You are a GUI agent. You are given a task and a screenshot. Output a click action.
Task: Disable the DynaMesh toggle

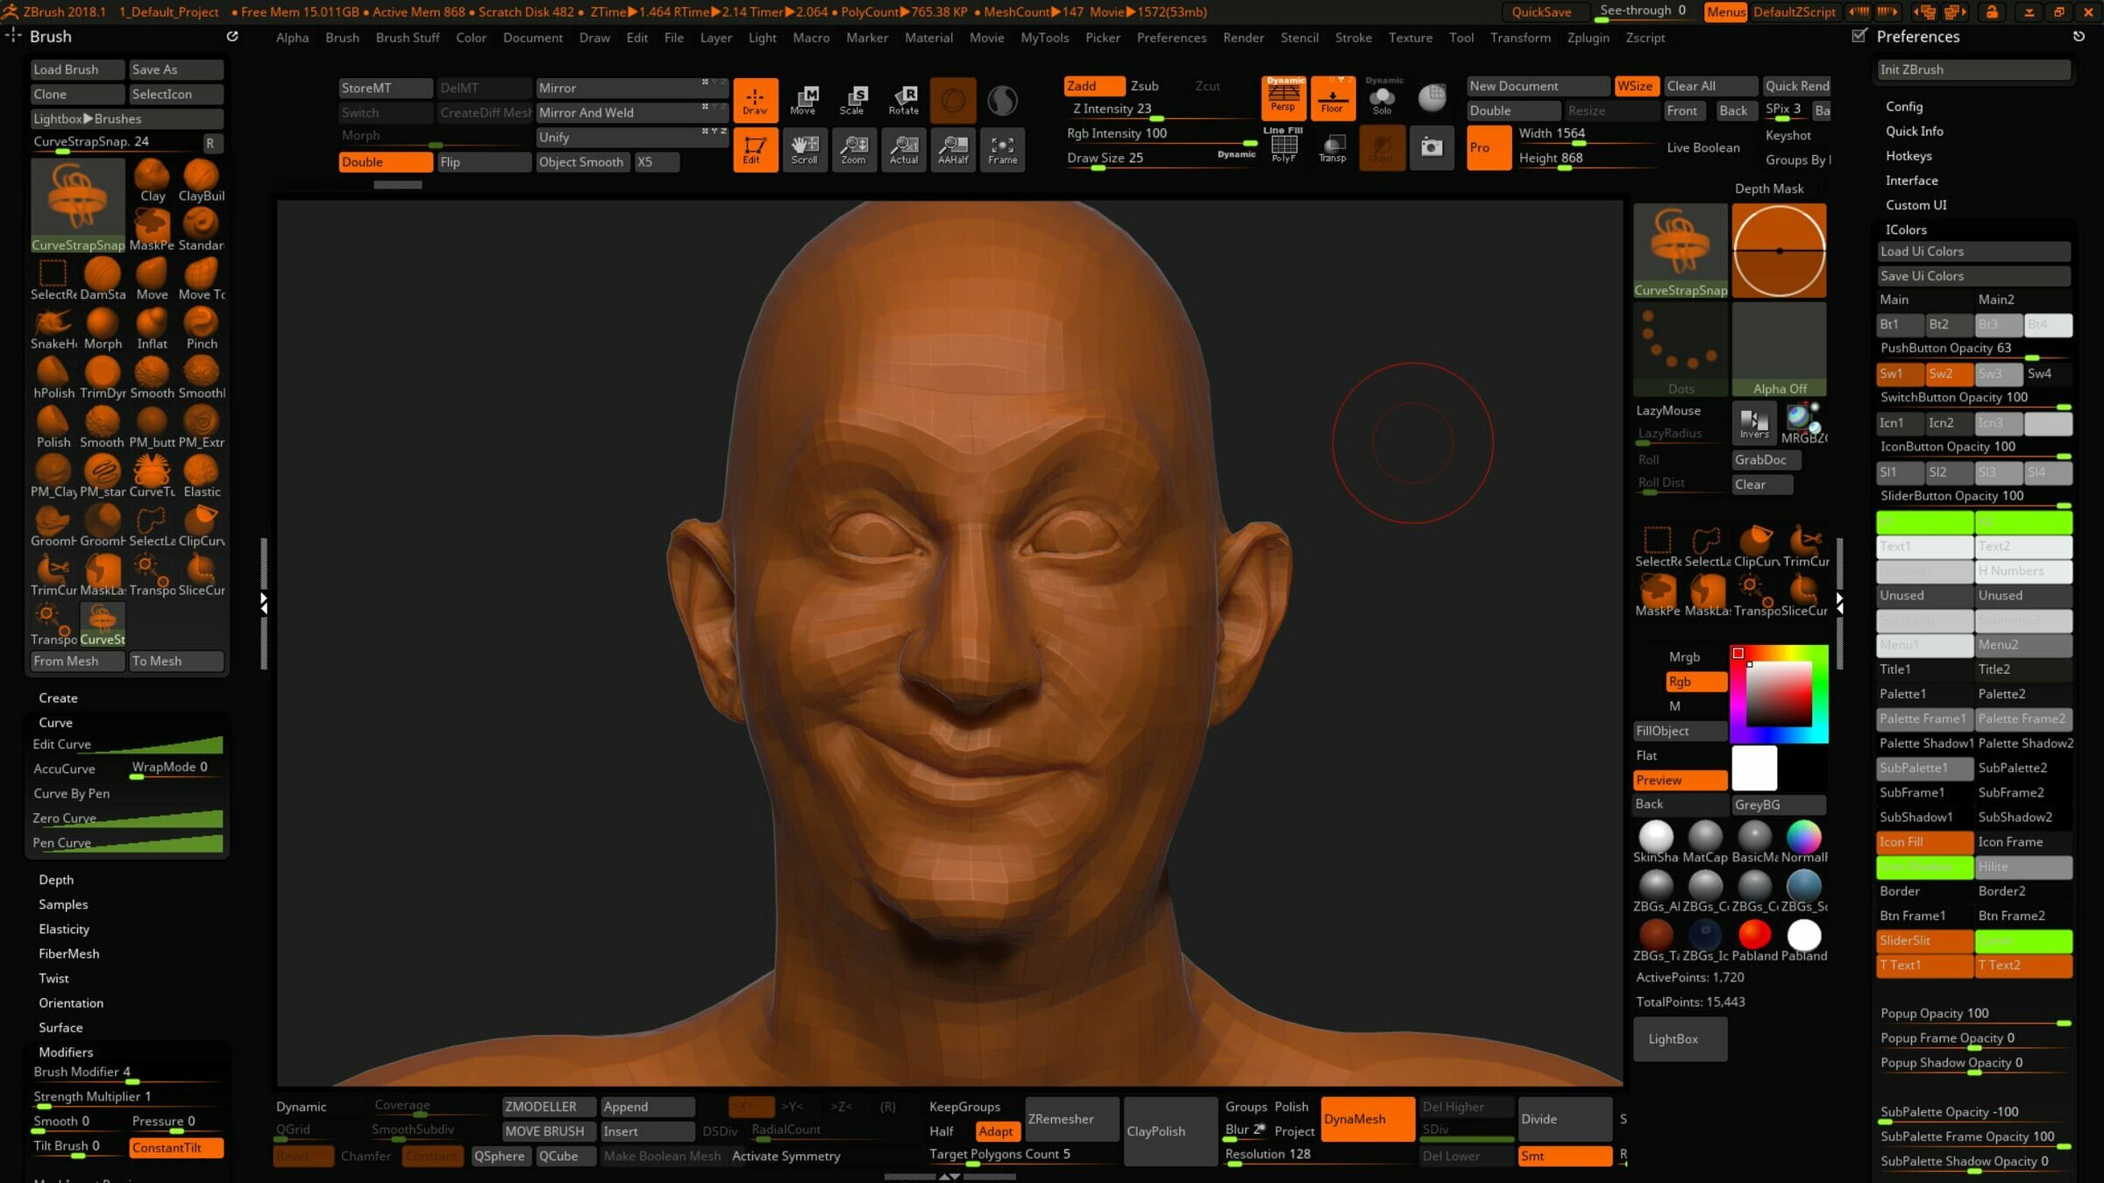[1366, 1119]
